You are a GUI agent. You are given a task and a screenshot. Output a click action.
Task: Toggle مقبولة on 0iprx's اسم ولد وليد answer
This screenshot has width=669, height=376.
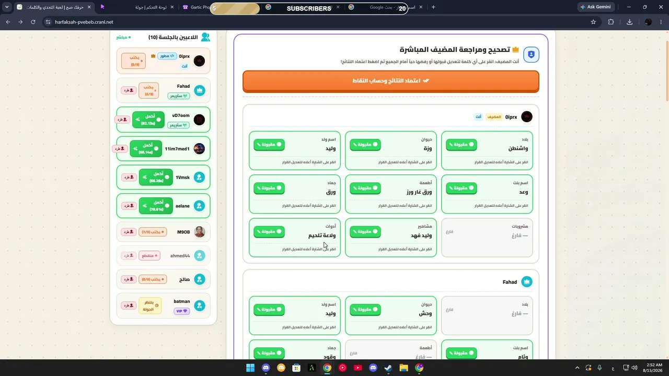tap(269, 145)
